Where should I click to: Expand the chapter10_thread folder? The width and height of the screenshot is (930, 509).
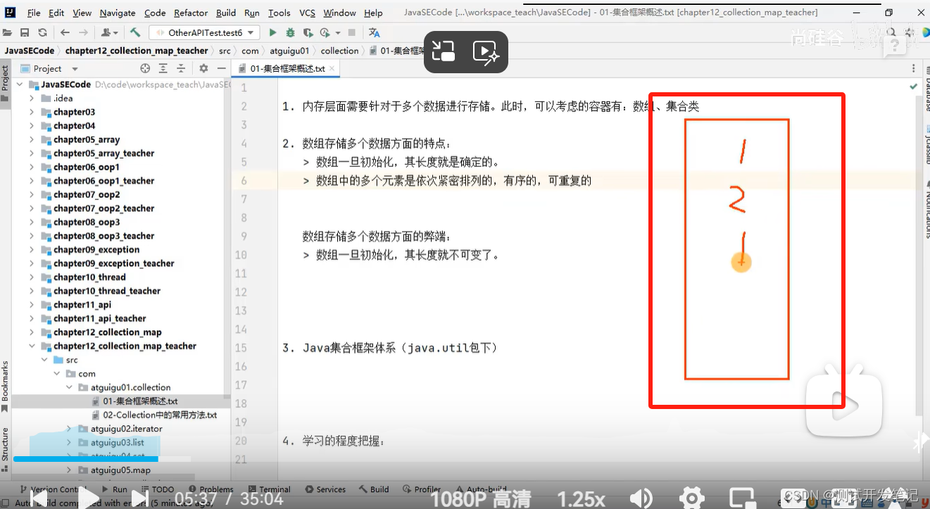(x=32, y=277)
